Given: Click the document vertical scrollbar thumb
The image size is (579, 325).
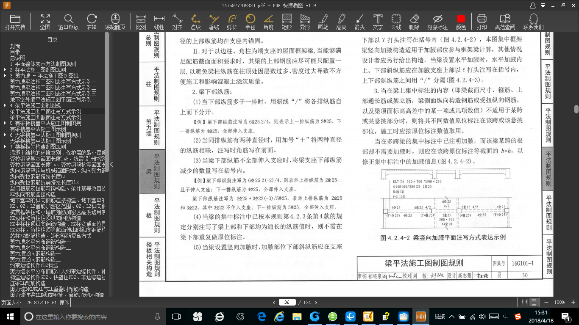Looking at the screenshot, I should pos(576,109).
